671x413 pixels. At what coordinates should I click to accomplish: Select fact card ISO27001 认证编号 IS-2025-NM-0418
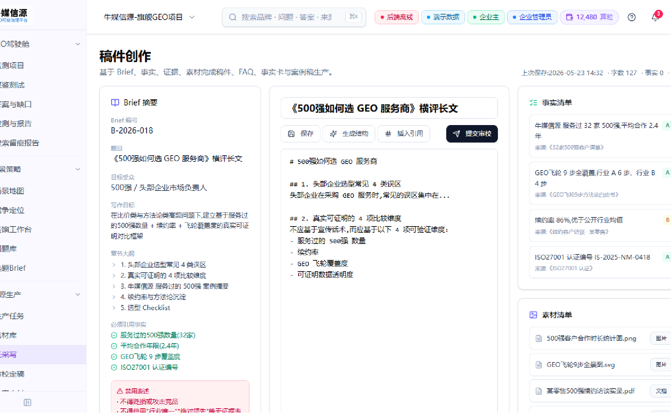600,262
